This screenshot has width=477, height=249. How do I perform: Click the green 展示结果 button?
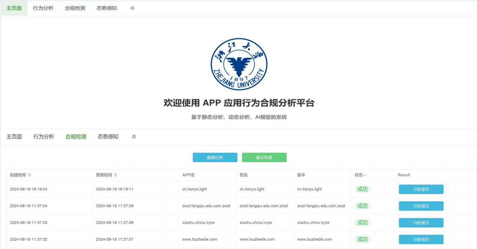point(264,157)
